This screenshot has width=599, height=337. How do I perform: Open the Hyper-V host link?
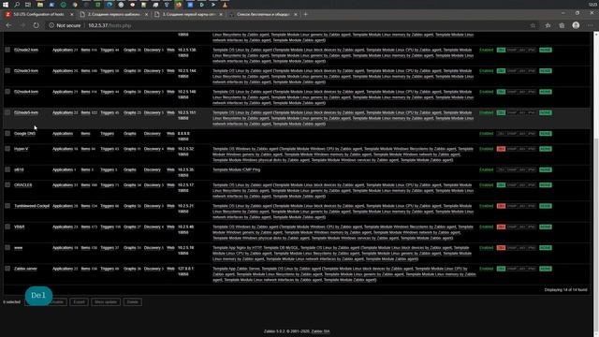point(21,149)
